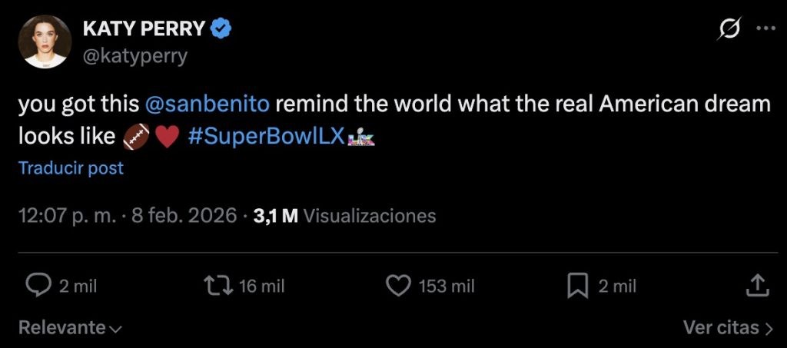Expand the Relevante sort dropdown

click(x=70, y=328)
